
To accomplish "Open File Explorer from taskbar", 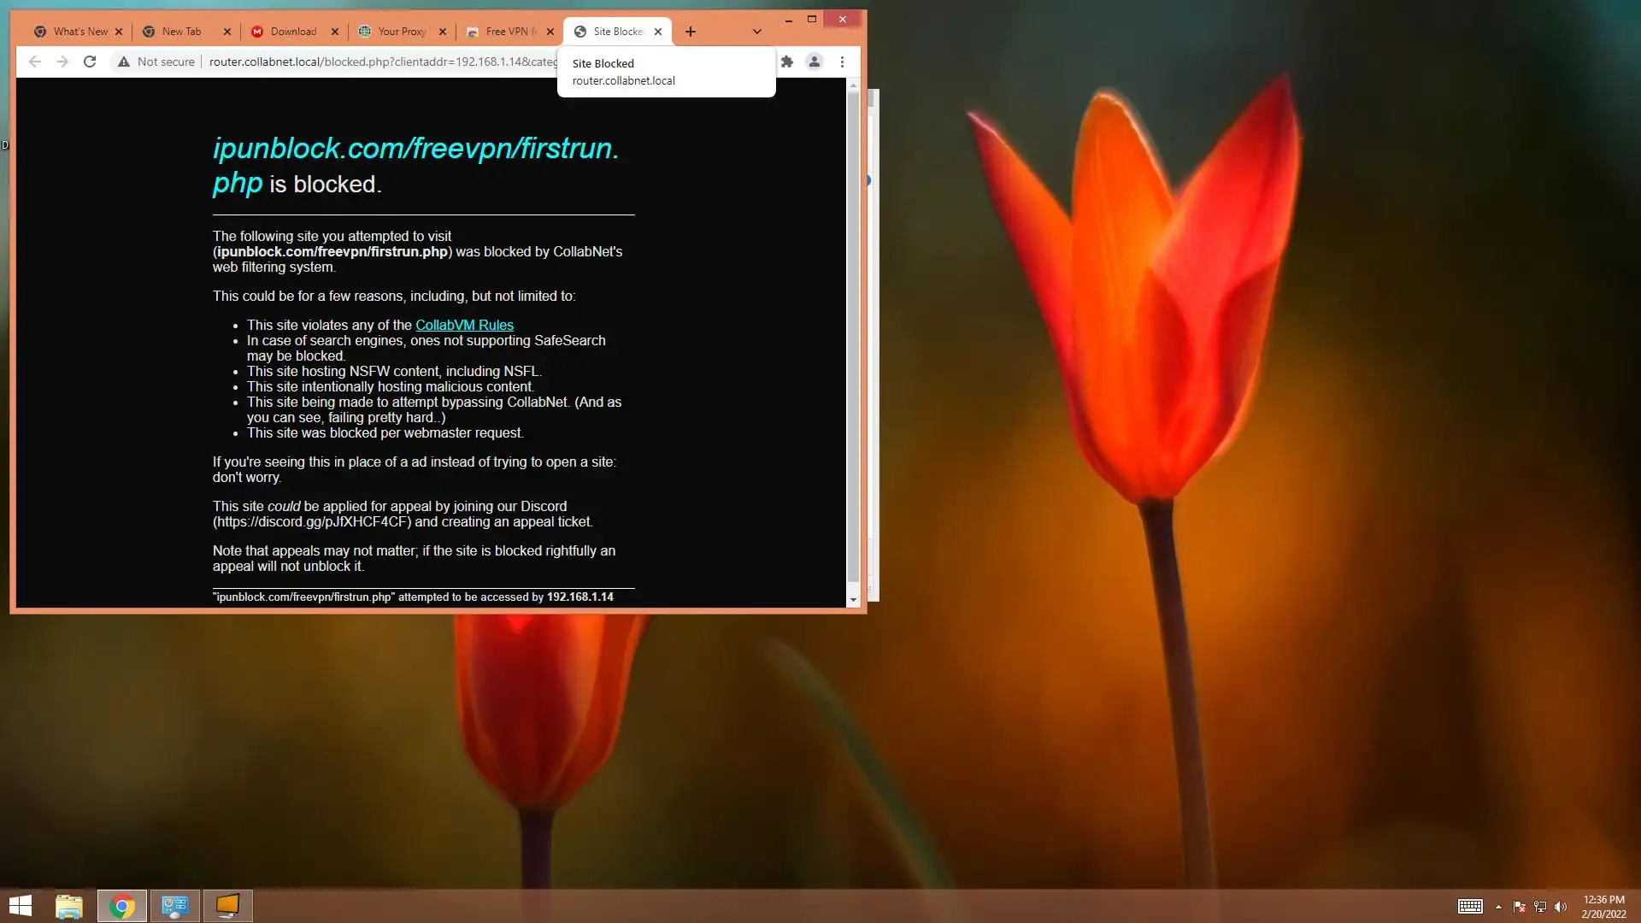I will pyautogui.click(x=69, y=906).
